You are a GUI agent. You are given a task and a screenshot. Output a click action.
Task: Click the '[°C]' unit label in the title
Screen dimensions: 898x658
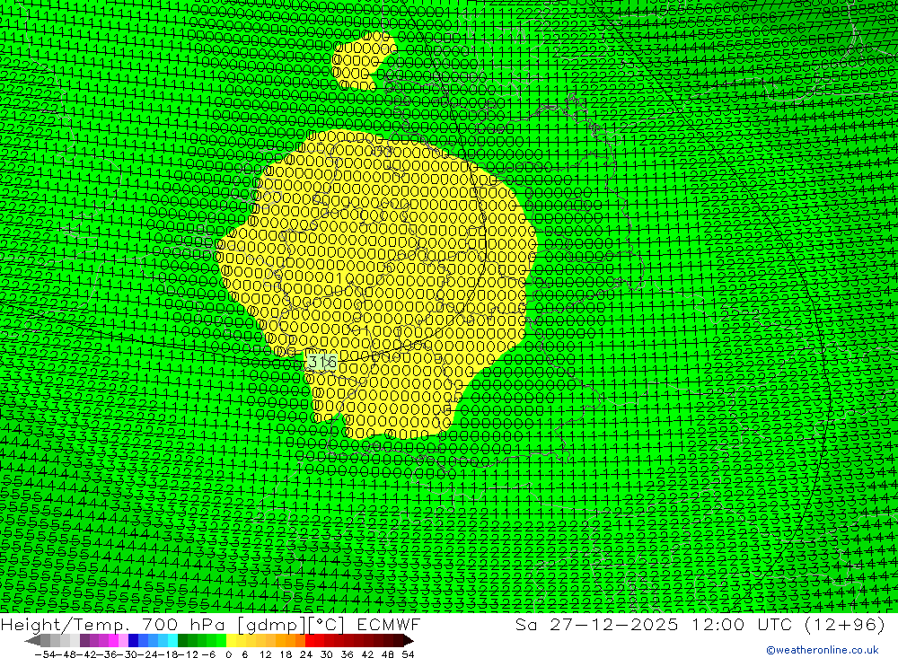point(327,625)
